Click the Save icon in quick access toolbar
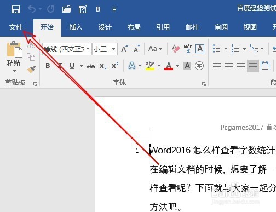This screenshot has width=276, height=212. (16, 9)
